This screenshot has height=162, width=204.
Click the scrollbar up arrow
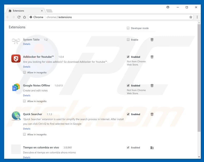199,23
